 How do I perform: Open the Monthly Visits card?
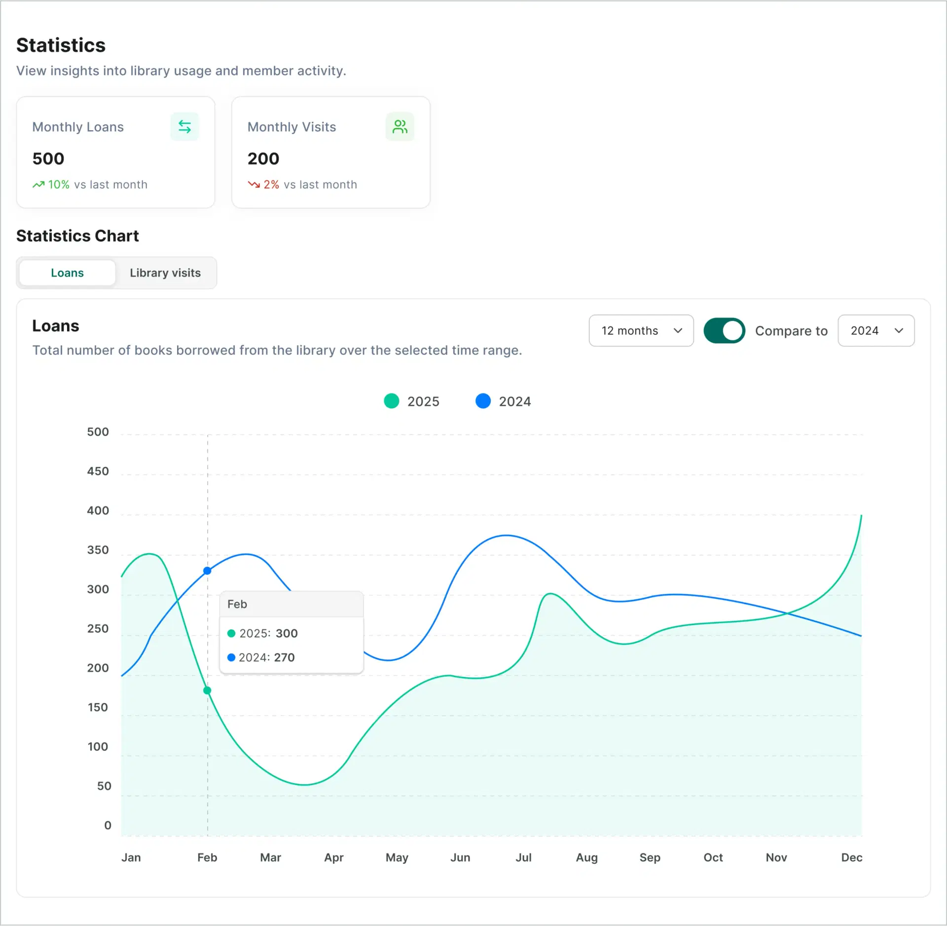pyautogui.click(x=330, y=152)
